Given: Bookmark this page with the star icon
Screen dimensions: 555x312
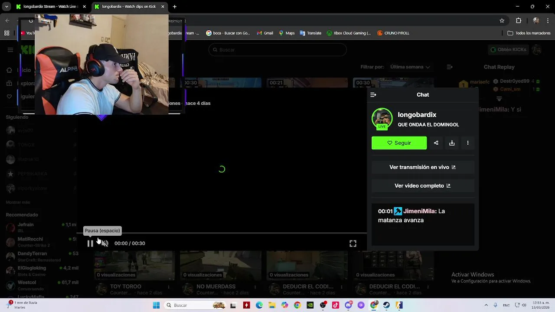Looking at the screenshot, I should pyautogui.click(x=502, y=20).
